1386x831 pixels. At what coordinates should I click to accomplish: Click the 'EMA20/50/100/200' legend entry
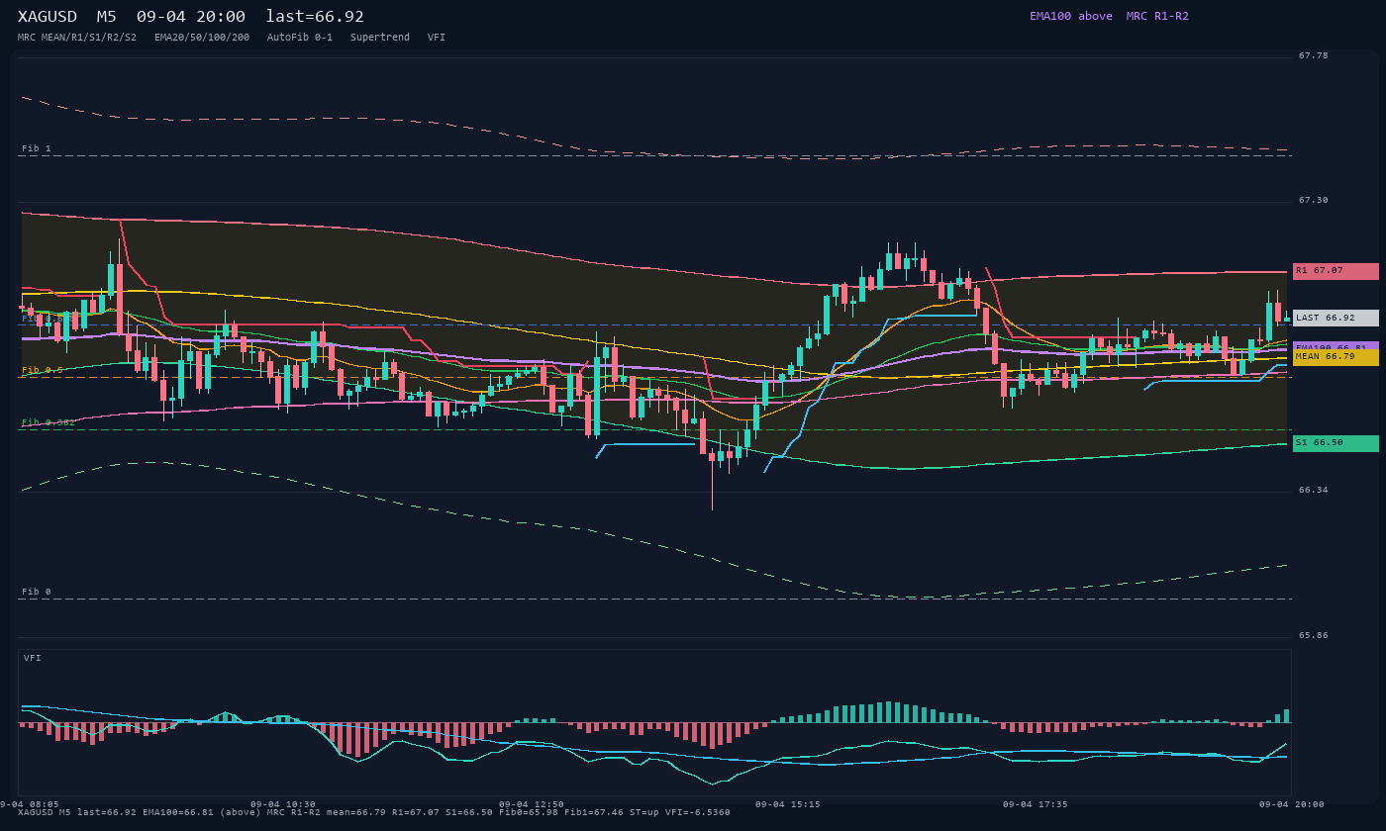coord(202,38)
